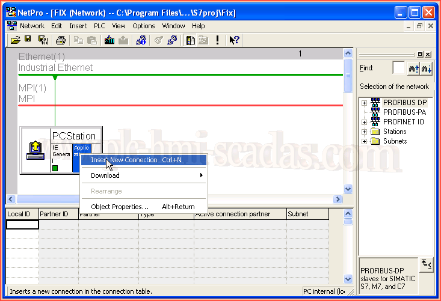The image size is (441, 301).
Task: Expand the Subnets folder node
Action: (x=364, y=141)
